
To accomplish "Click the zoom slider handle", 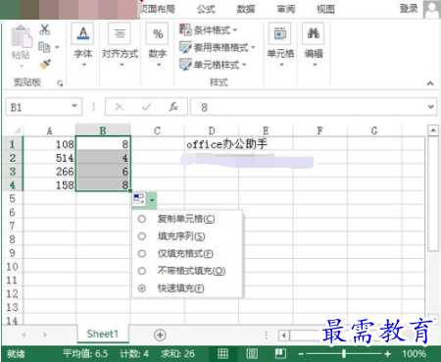I will [344, 354].
